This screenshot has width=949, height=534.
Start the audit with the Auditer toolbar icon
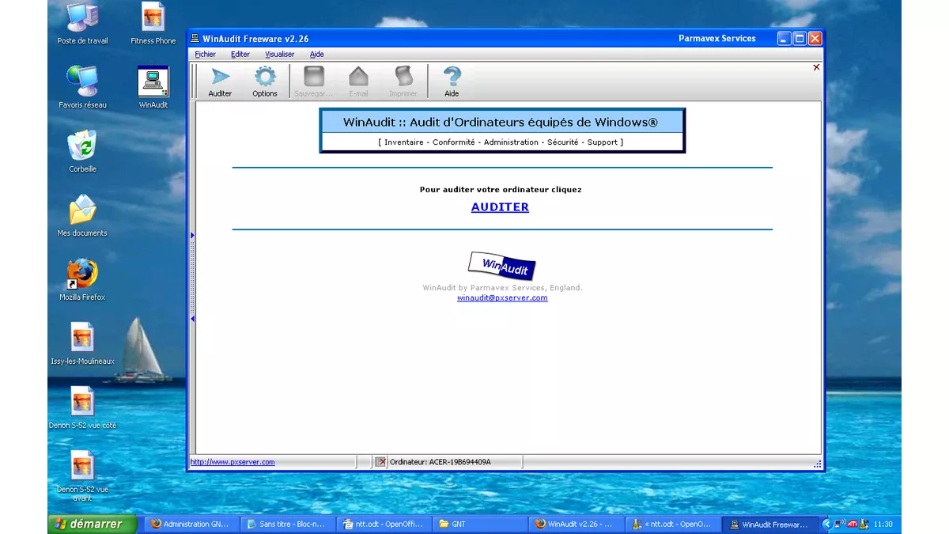click(221, 81)
